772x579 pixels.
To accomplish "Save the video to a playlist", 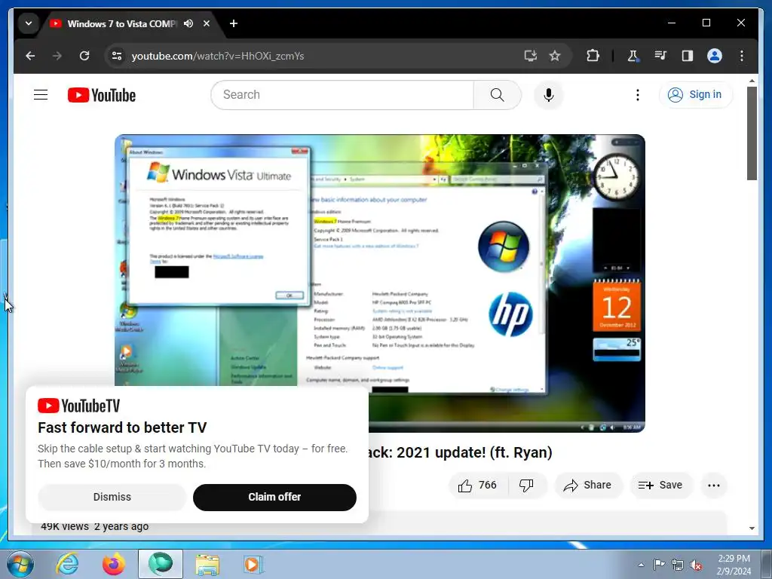I will (660, 486).
